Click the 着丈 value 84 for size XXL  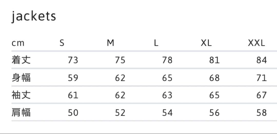coord(262,60)
